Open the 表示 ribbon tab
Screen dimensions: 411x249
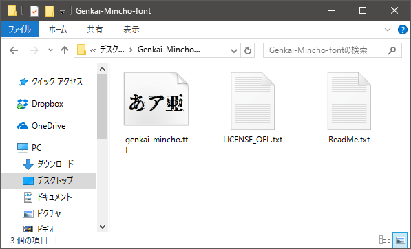tap(131, 30)
